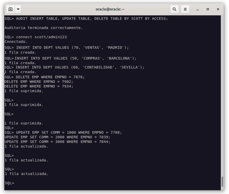Open the terminal search tool
The image size is (229, 194).
175,9
